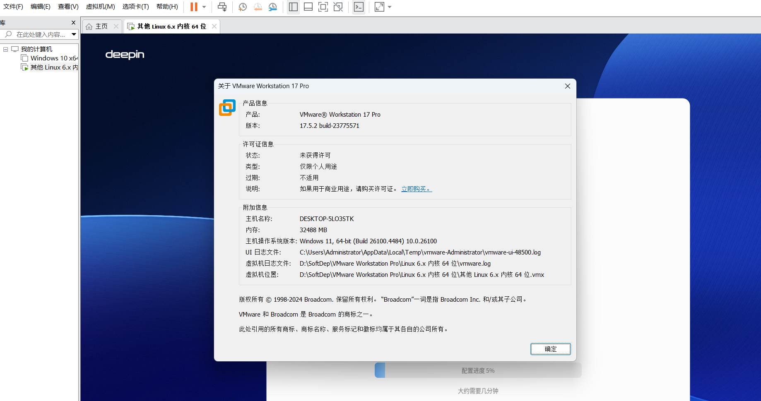Close the About VMware Workstation dialog

[568, 86]
